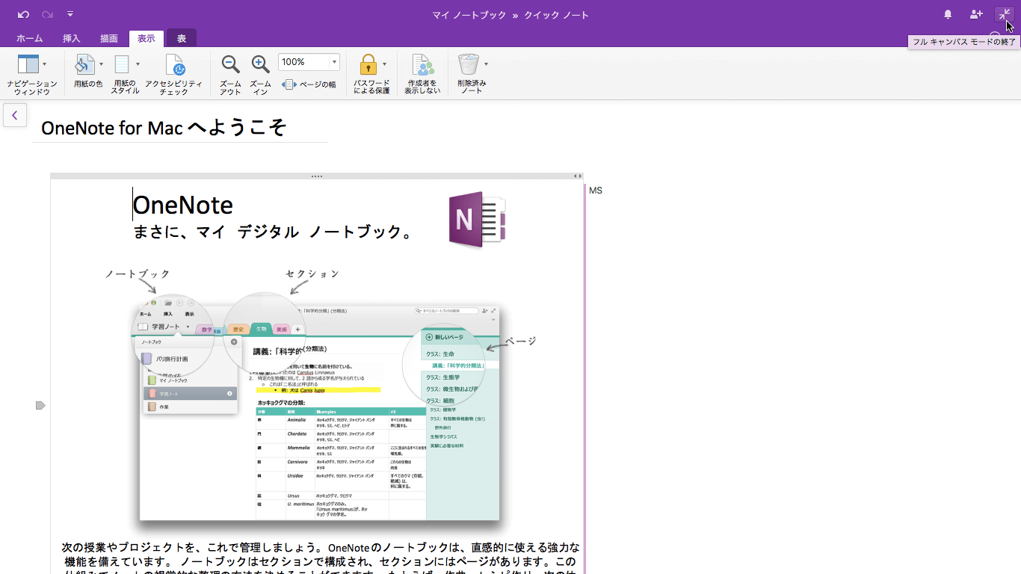Click the share notebook person icon
This screenshot has height=574, width=1021.
(976, 14)
